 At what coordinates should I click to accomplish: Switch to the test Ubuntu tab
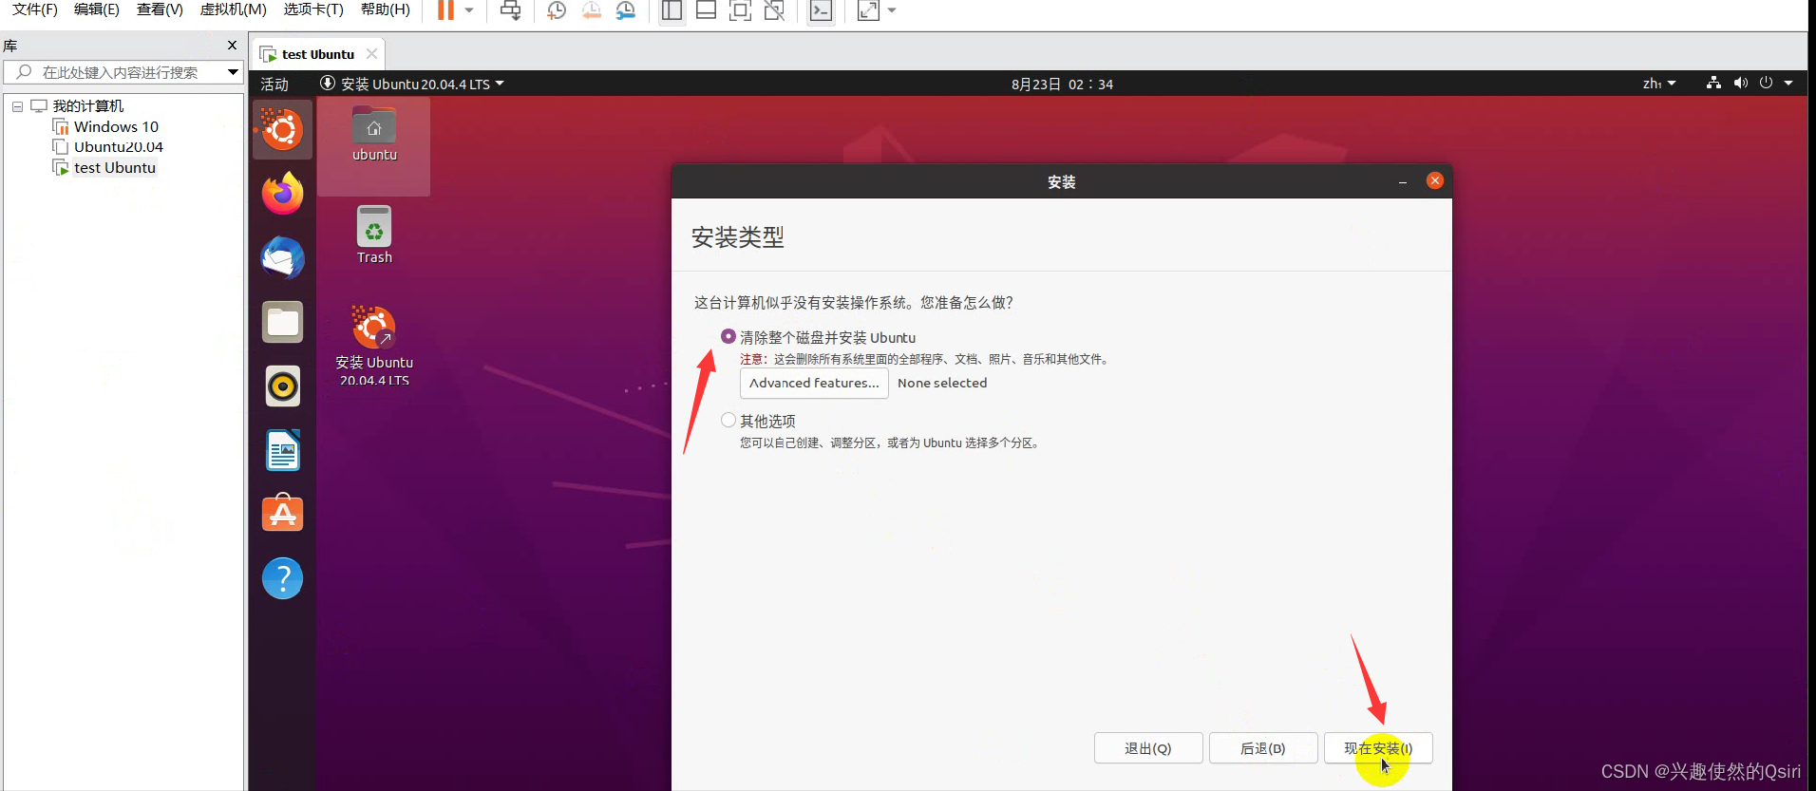(x=317, y=54)
